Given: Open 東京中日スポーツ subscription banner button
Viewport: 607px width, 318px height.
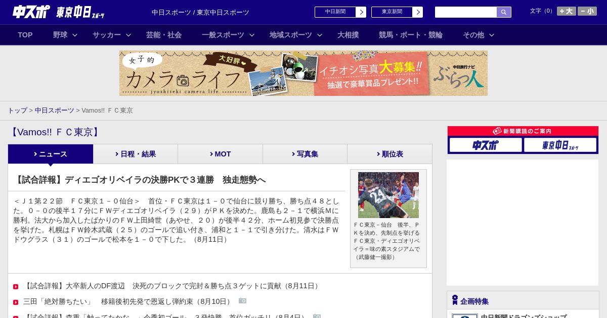Looking at the screenshot, I should click(560, 145).
